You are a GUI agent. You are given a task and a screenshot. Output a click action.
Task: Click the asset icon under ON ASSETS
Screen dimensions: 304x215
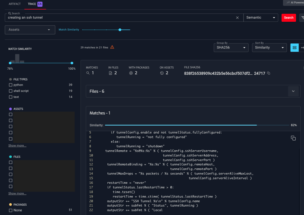pyautogui.click(x=162, y=73)
